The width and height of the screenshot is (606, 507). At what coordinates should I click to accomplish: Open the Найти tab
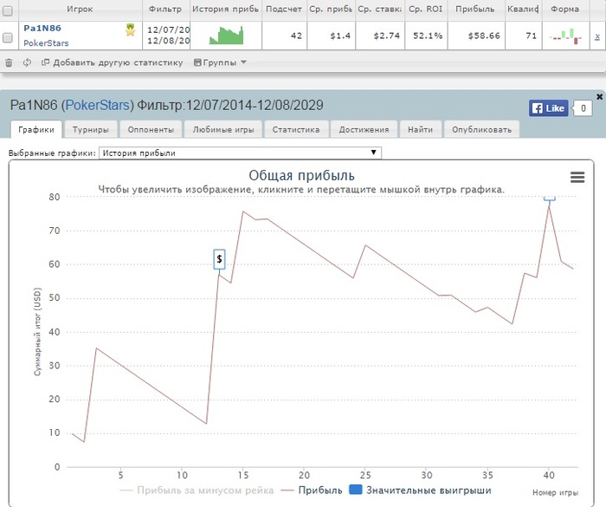pos(420,130)
